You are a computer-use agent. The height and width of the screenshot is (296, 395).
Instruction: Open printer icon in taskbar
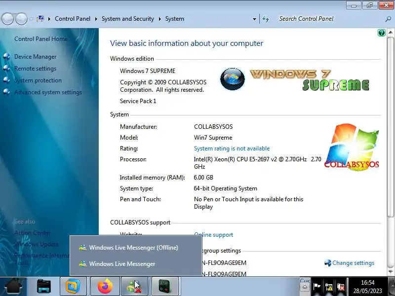pos(44,287)
